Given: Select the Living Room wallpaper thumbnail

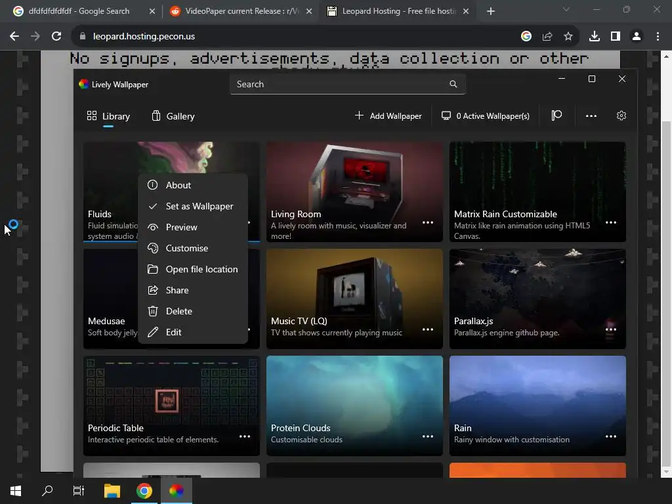Looking at the screenshot, I should pos(354,192).
